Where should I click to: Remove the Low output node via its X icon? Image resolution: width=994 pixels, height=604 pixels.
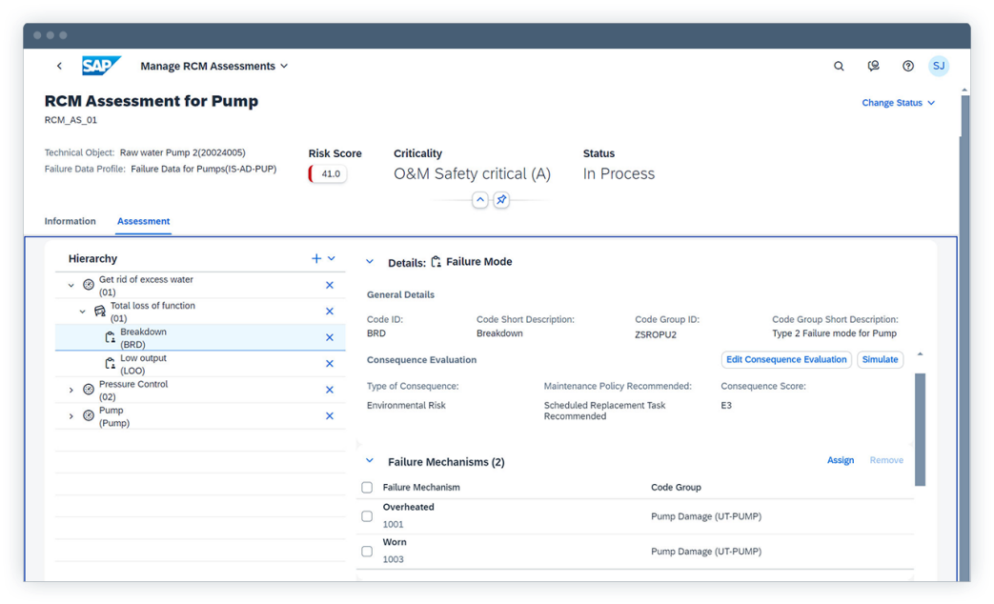pos(329,363)
